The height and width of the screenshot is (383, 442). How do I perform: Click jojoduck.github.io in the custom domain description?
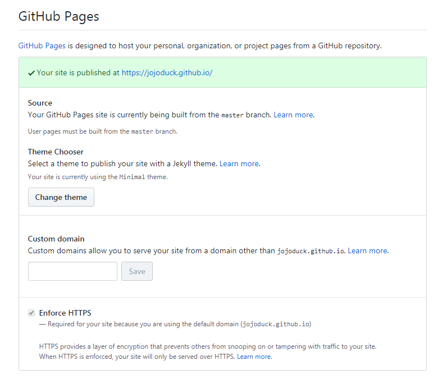coord(311,251)
